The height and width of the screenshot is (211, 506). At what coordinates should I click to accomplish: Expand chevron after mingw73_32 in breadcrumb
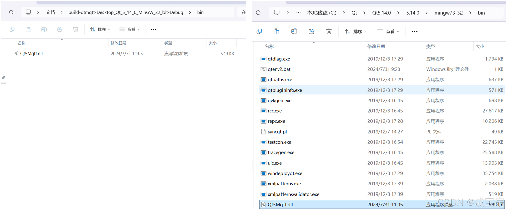click(x=470, y=13)
